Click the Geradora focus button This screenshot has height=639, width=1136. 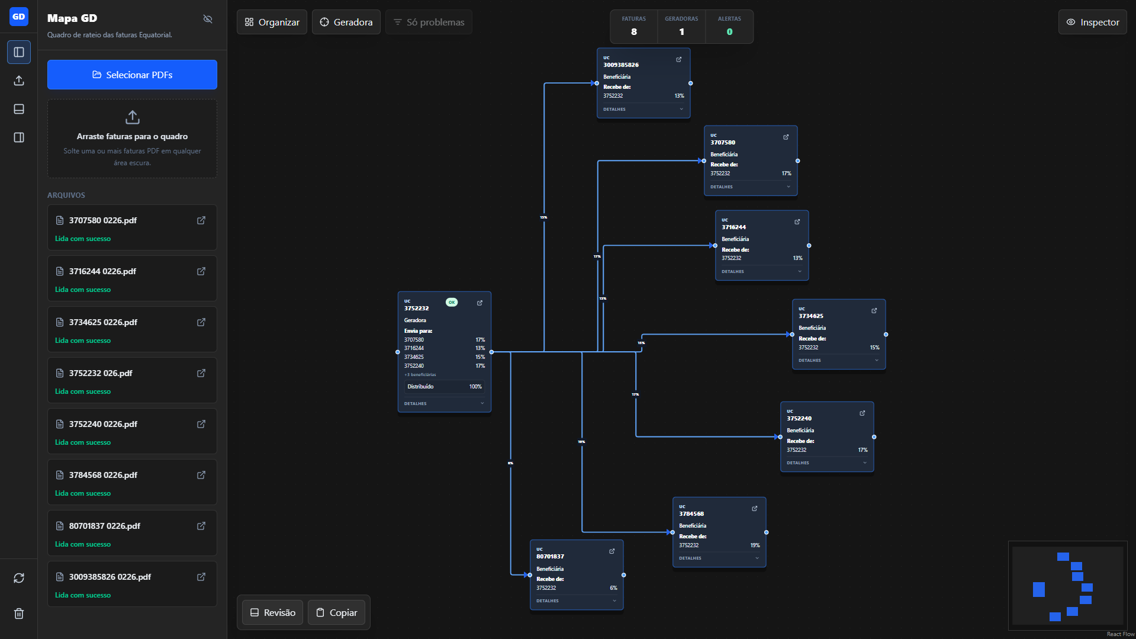(346, 22)
